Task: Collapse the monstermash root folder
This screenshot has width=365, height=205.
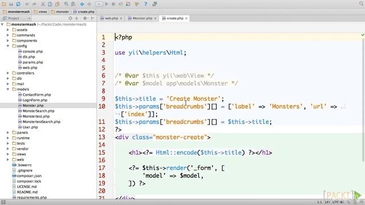Action: [x=2, y=24]
